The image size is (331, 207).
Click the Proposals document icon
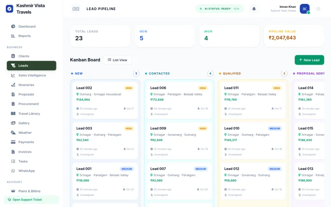point(13,94)
